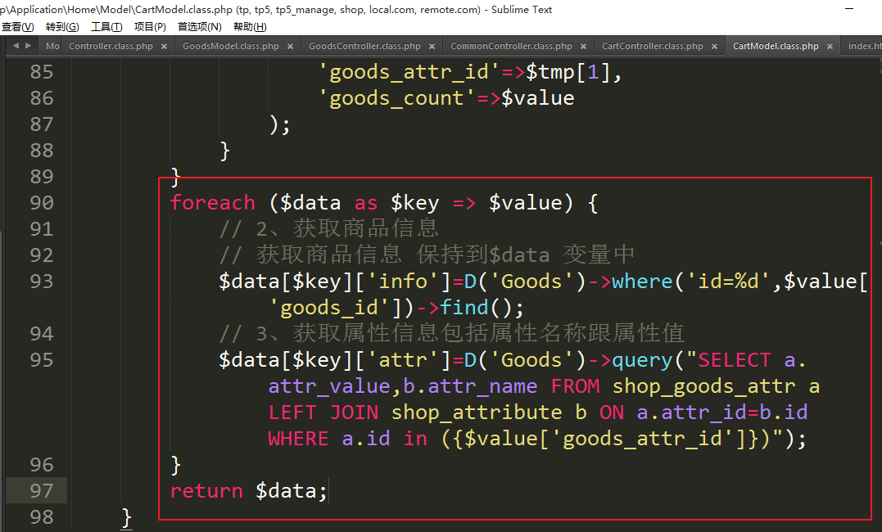Close the Controller.class.php tab
Screen dimensions: 882x532
(165, 47)
